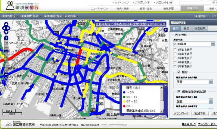The height and width of the screenshot is (129, 217).
Task: Click the blue -50 dB legend swatch
Action: click(124, 92)
